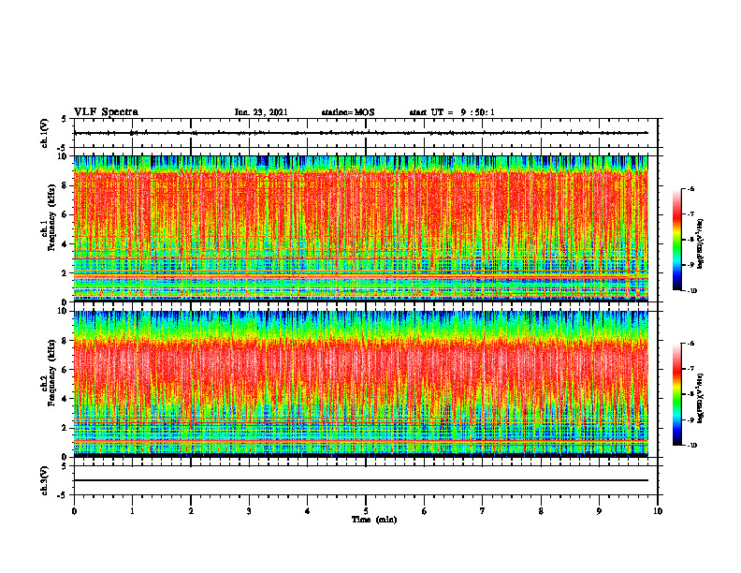Click the "-8" label on ch.1 color scale
This screenshot has height=573, width=741.
coord(690,240)
